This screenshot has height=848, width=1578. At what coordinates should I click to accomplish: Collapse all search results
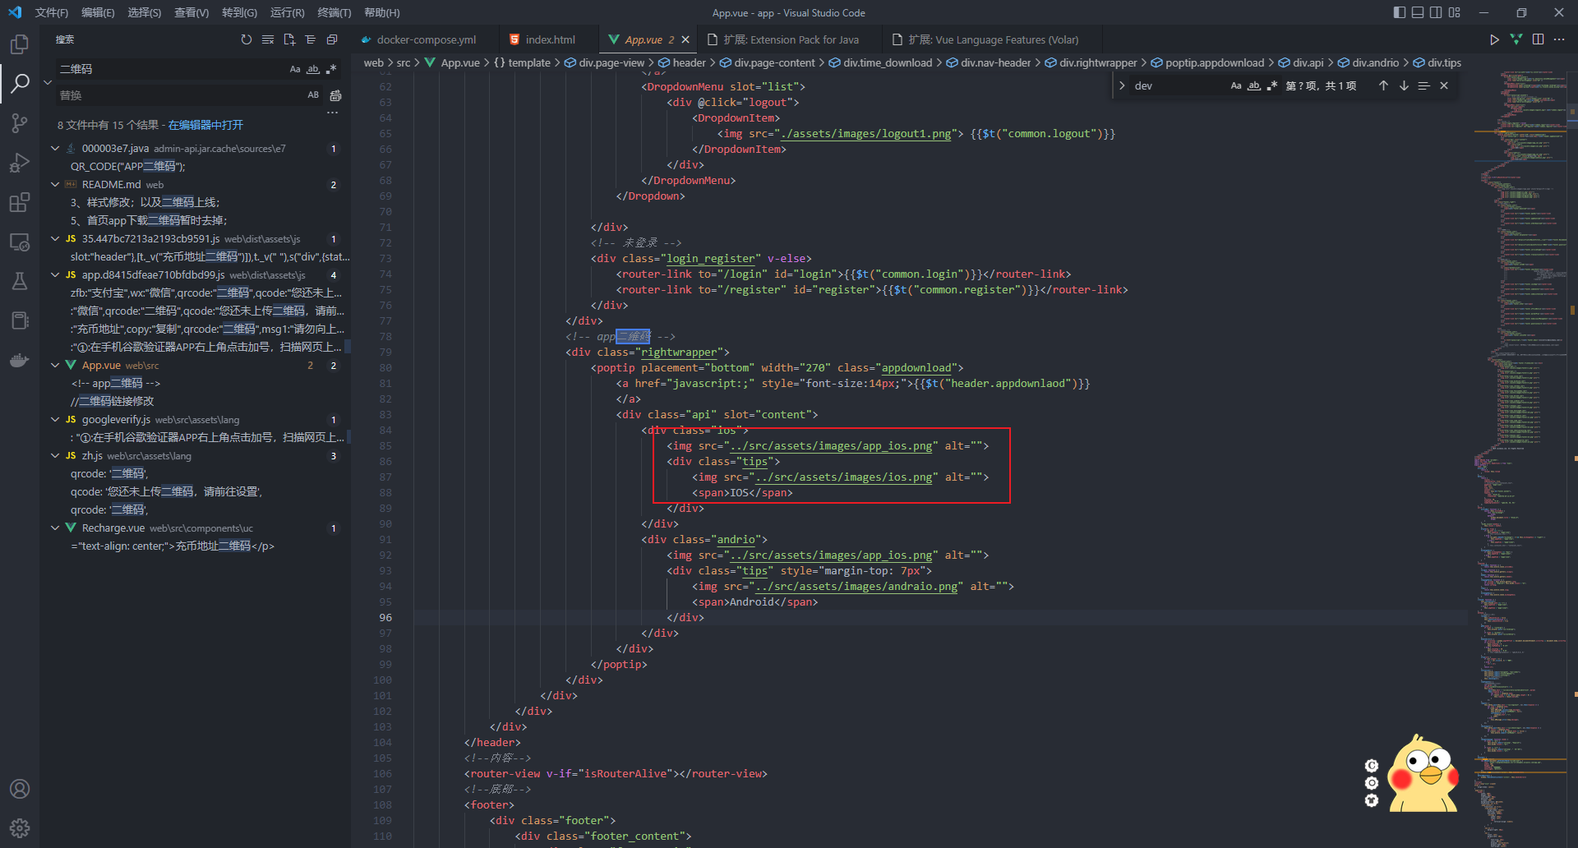pos(332,39)
